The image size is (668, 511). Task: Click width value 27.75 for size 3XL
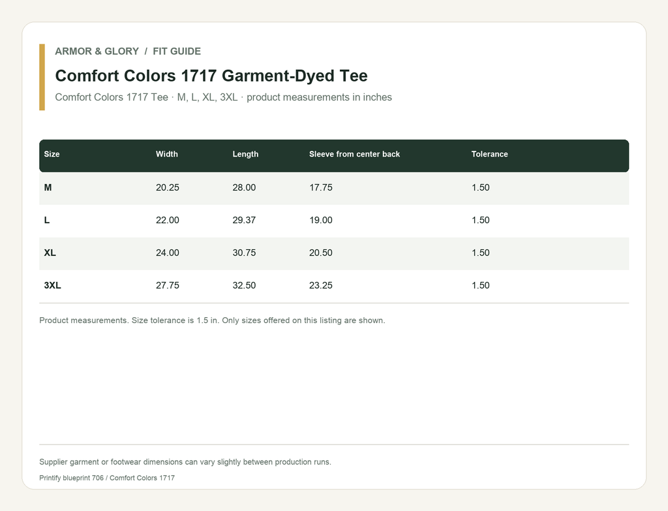(168, 286)
